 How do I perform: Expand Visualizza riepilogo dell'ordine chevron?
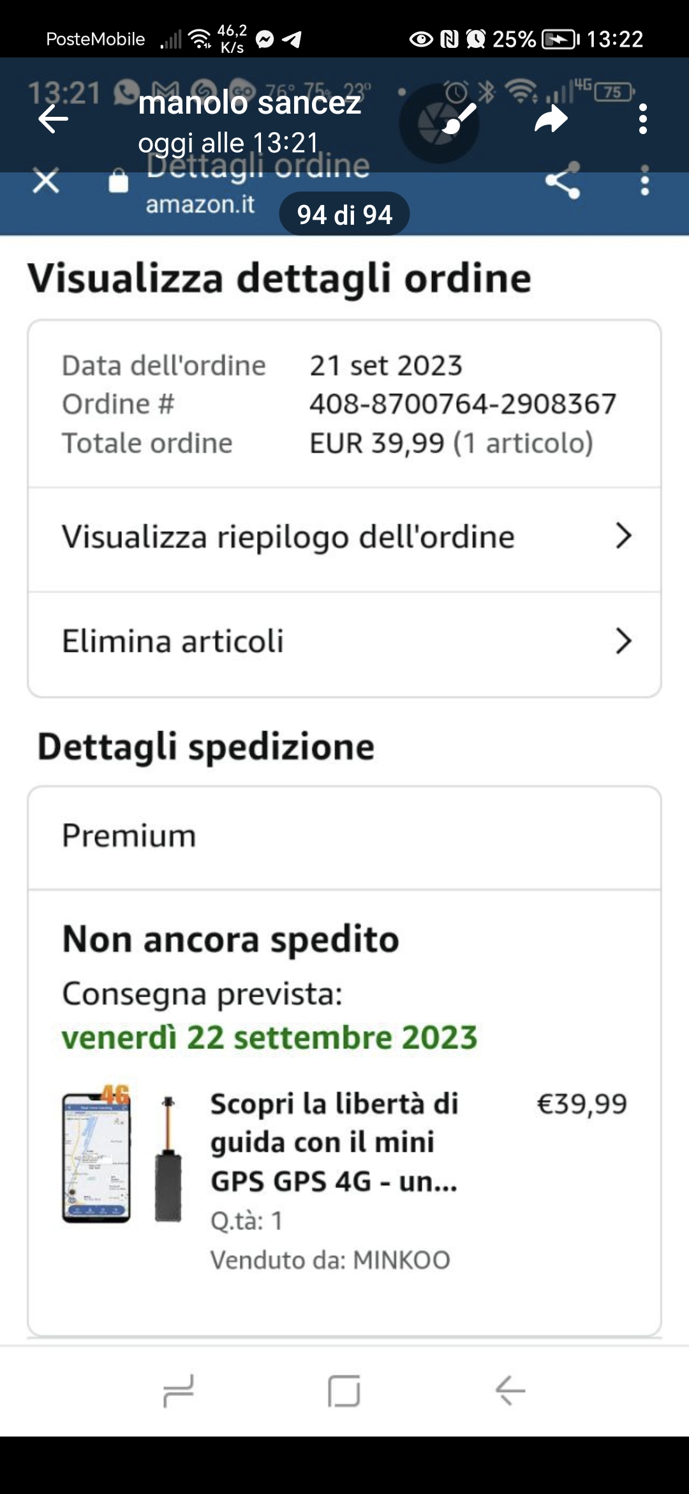tap(623, 536)
